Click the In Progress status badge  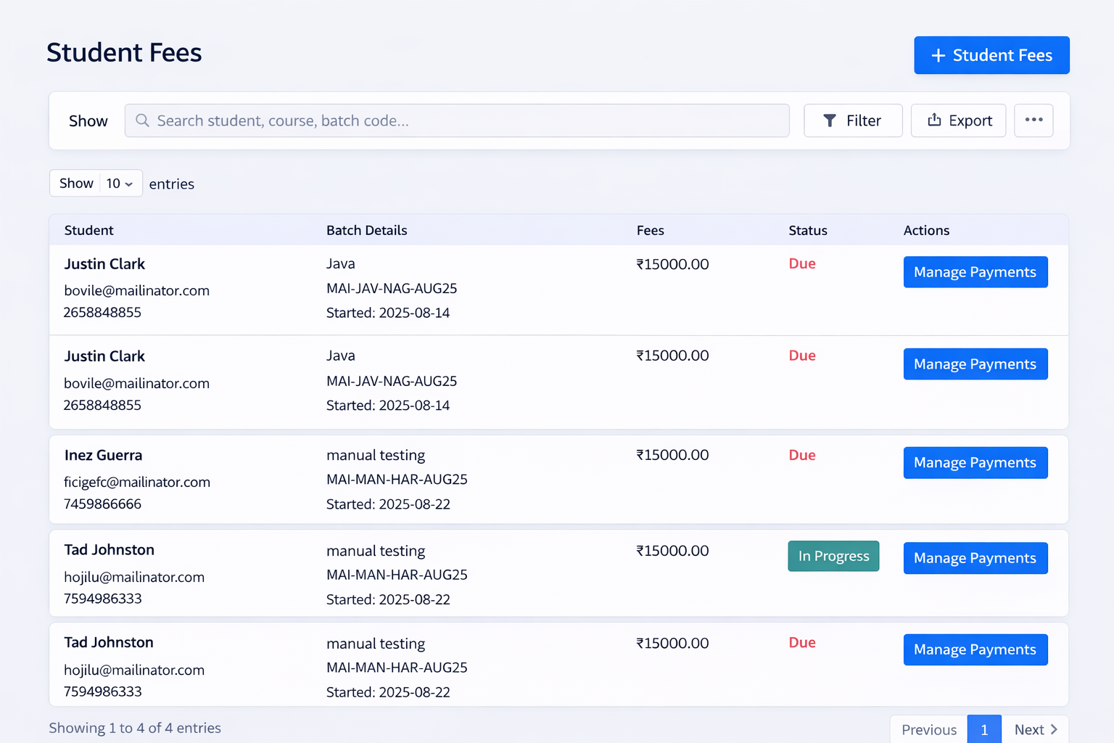click(x=833, y=557)
